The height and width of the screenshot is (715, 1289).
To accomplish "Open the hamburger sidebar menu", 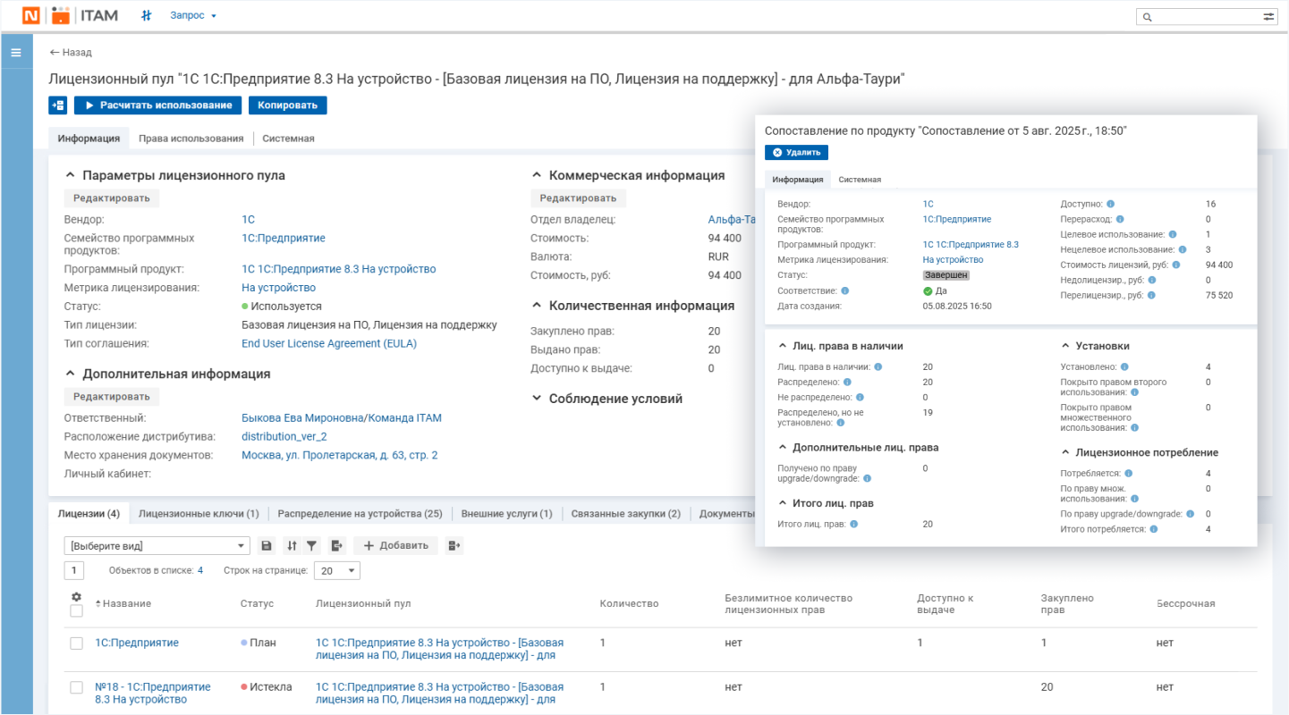I will (x=16, y=53).
